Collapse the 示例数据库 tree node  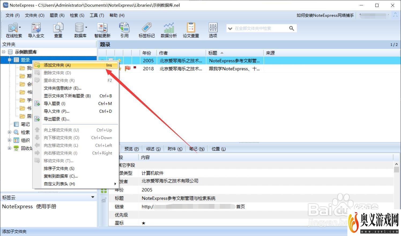pos(3,52)
